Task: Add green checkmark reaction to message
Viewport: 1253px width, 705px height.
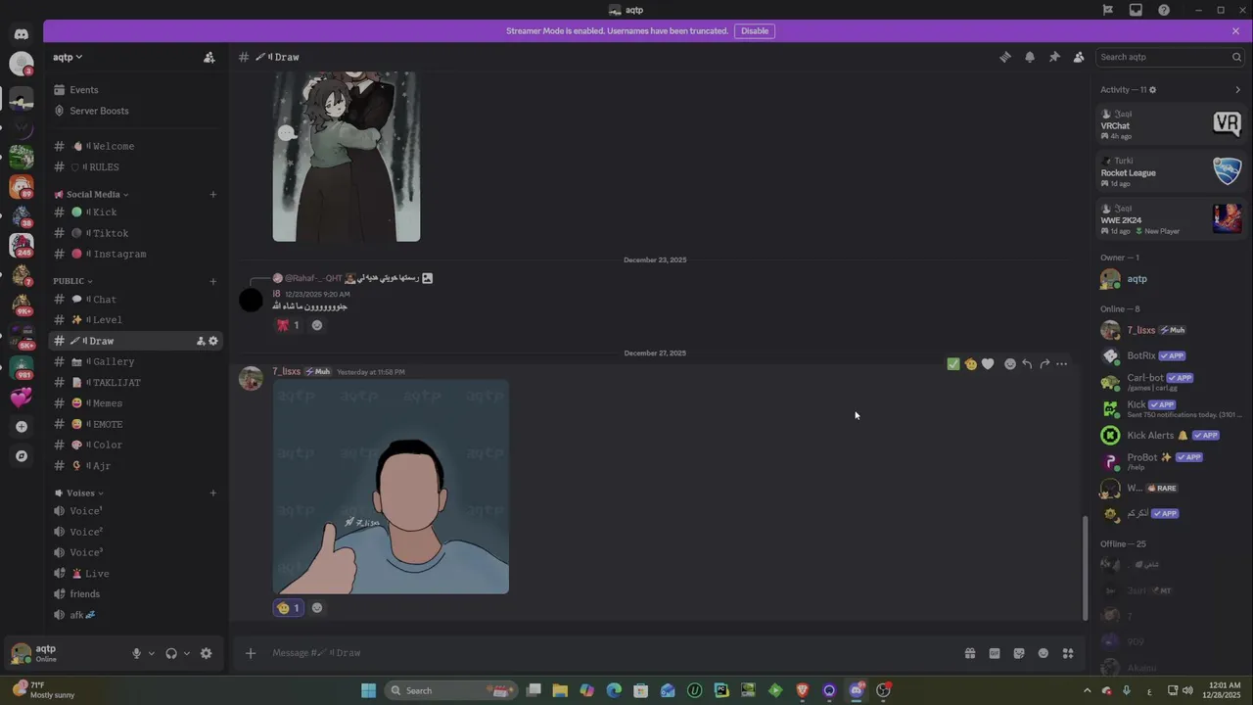Action: (953, 364)
